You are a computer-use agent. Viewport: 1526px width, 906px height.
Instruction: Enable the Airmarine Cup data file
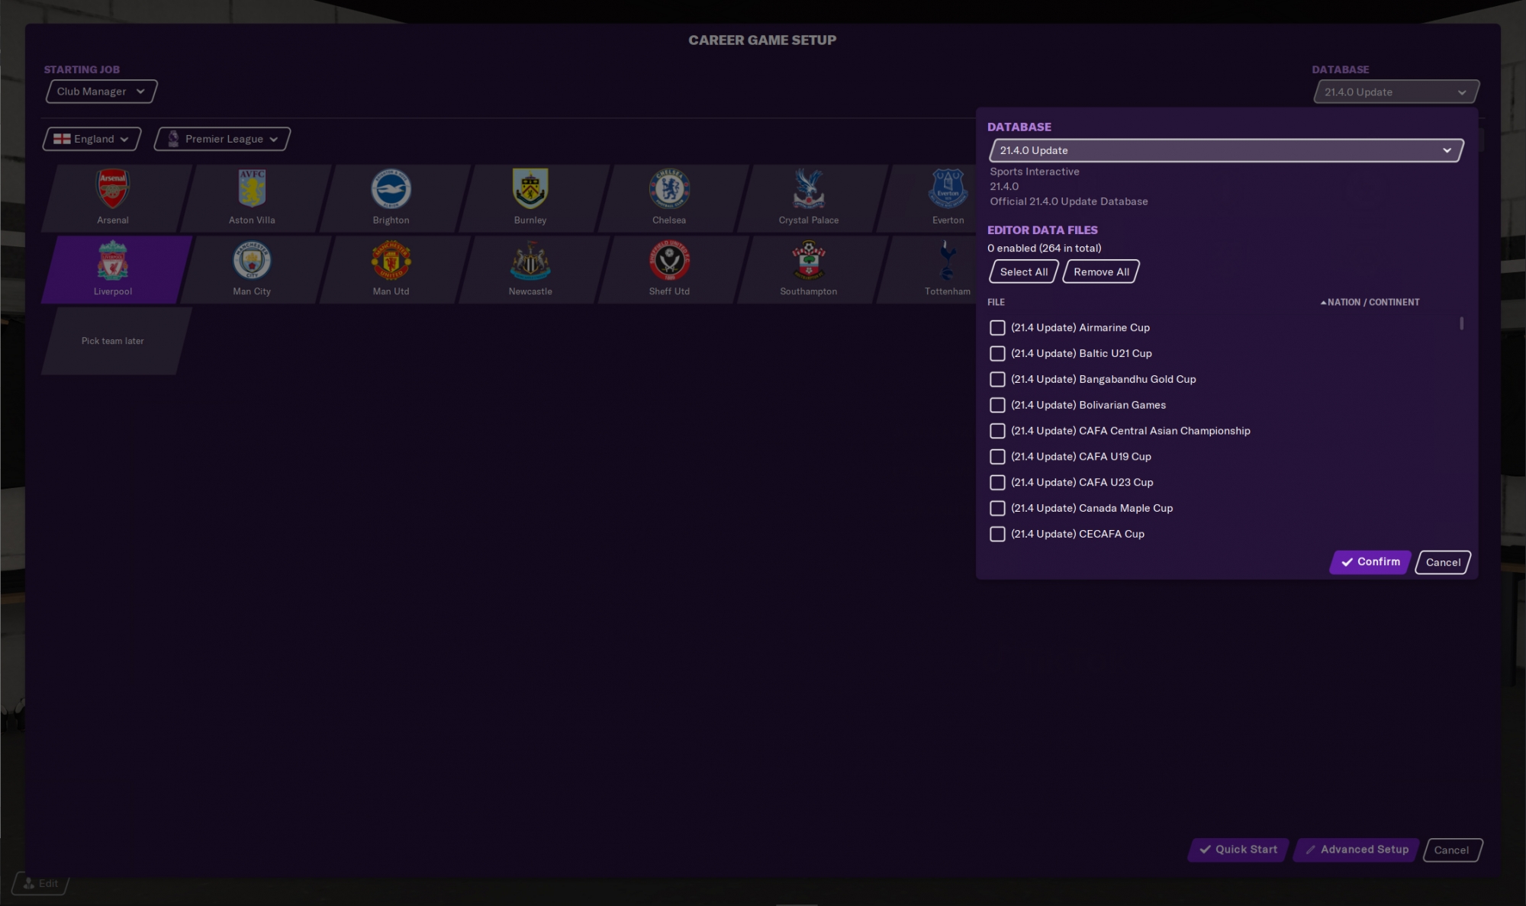(x=997, y=327)
